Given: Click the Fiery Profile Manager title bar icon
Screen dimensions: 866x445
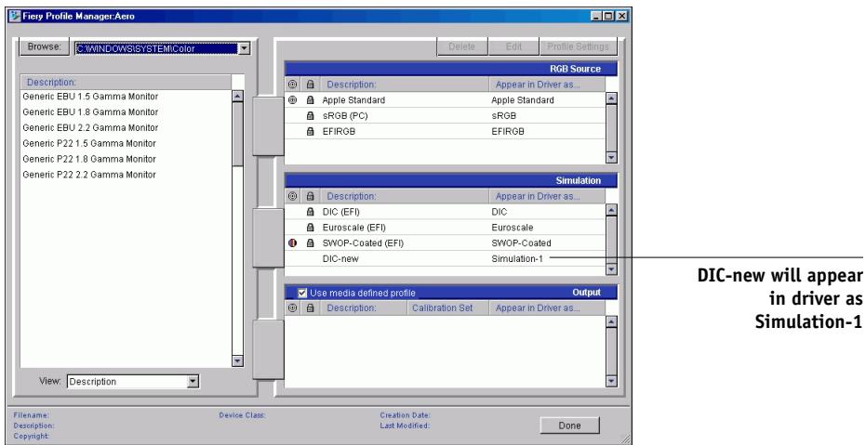Looking at the screenshot, I should pos(16,16).
